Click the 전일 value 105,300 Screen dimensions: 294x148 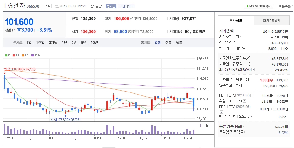[x=88, y=18]
